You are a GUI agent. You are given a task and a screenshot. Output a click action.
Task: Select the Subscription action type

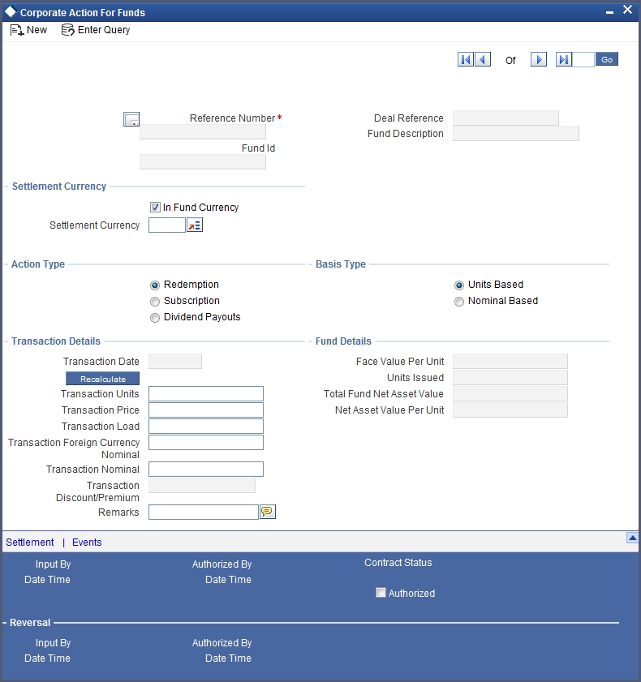click(154, 302)
